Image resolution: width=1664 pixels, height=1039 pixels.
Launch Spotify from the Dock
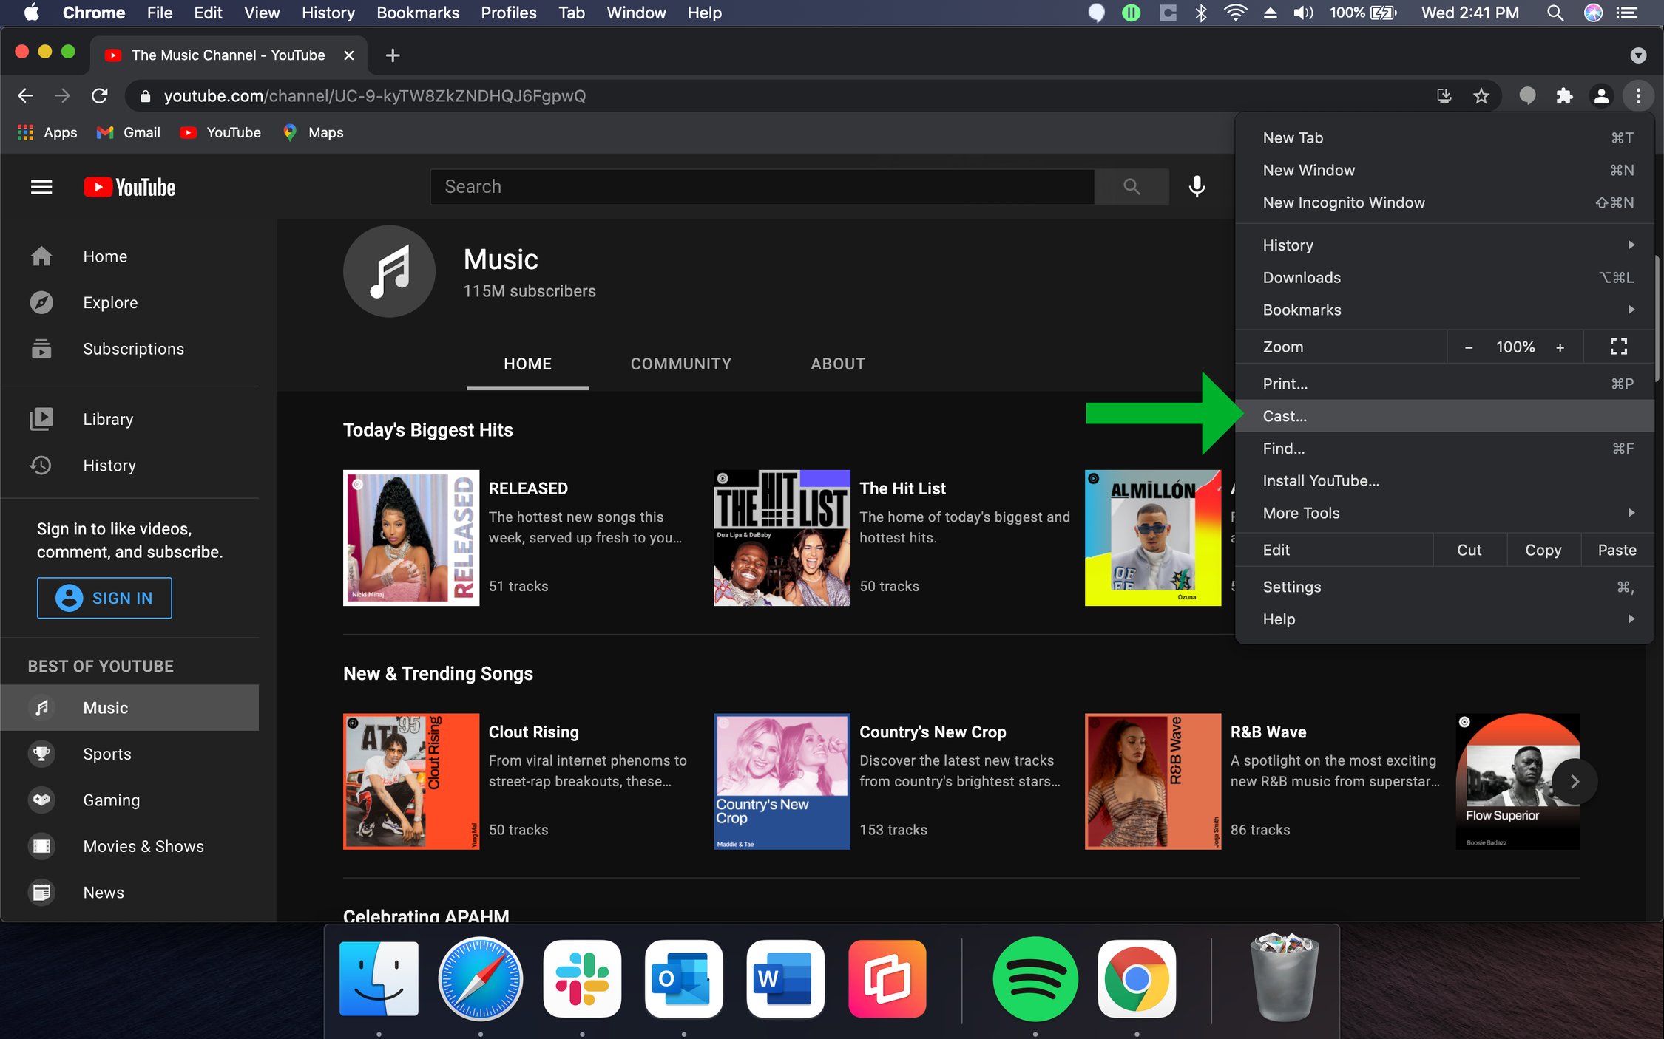point(1034,979)
